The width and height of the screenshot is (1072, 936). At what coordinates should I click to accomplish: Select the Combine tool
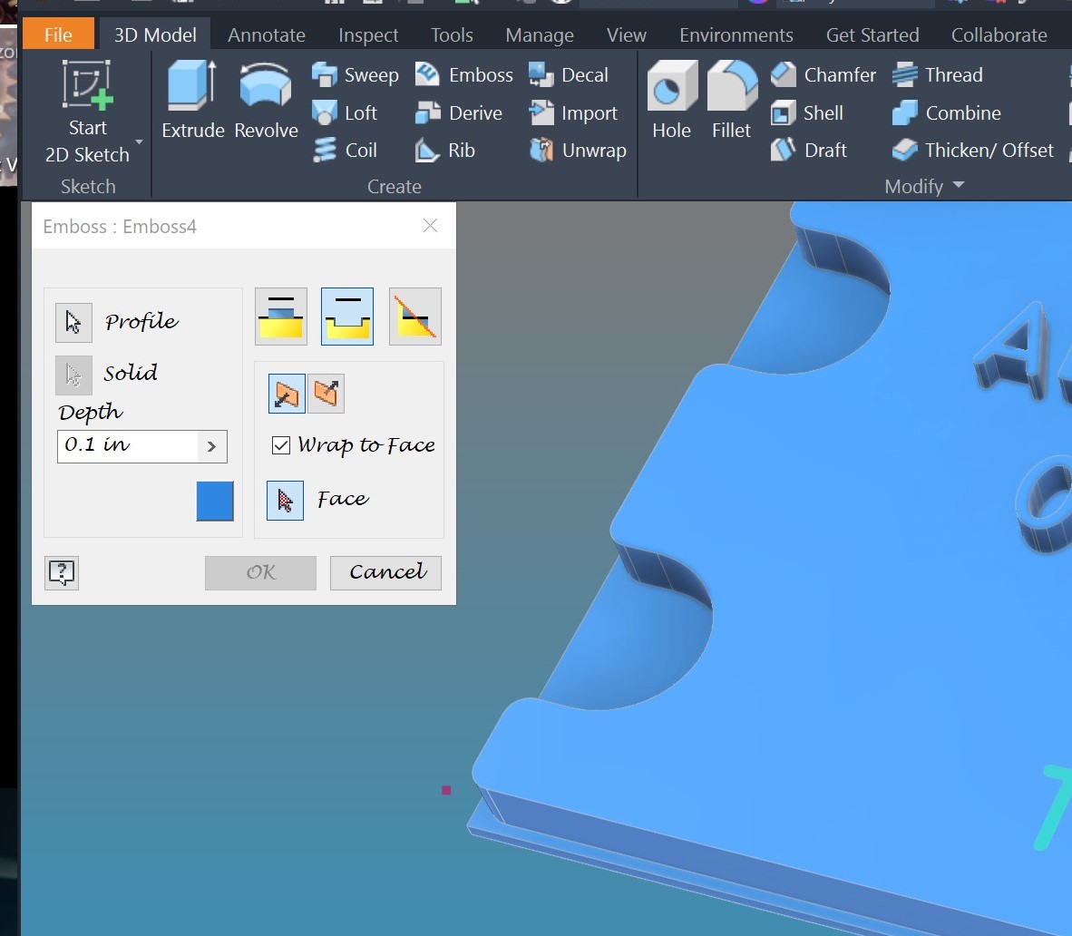coord(946,112)
